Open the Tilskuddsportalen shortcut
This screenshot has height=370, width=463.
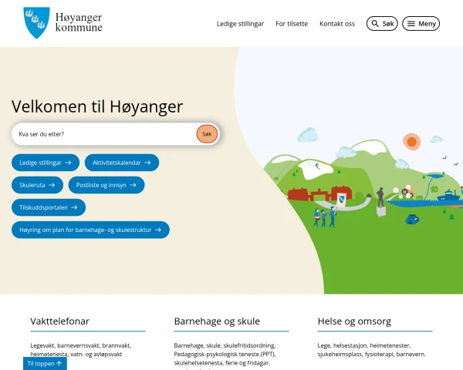(49, 207)
